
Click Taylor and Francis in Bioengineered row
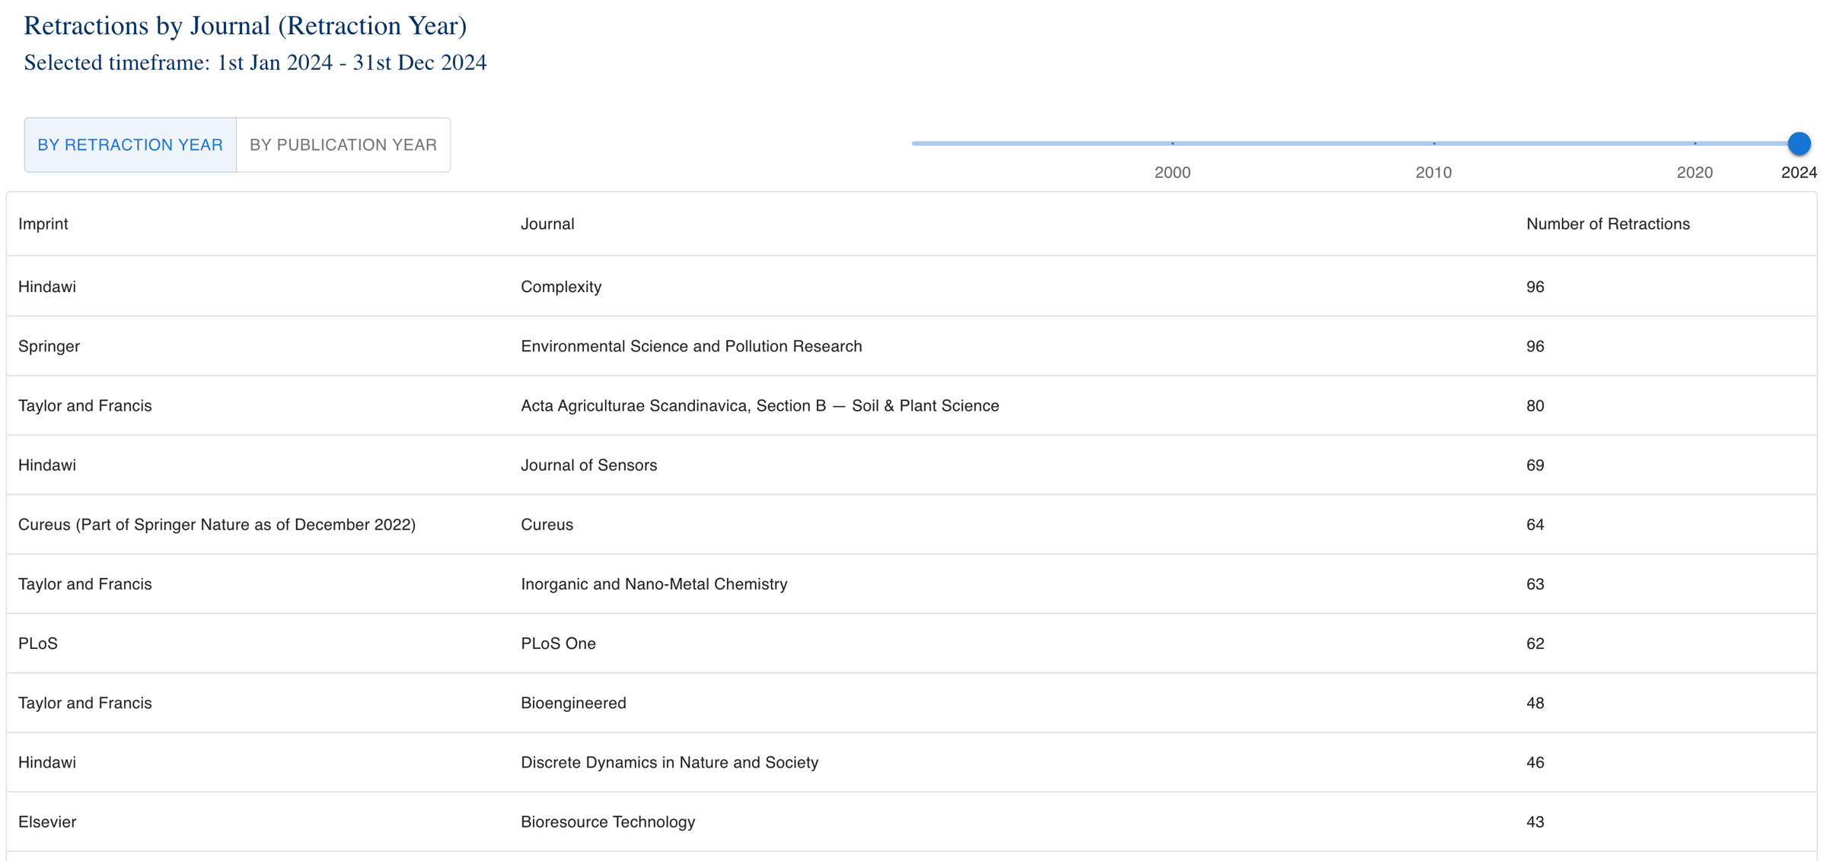click(85, 702)
